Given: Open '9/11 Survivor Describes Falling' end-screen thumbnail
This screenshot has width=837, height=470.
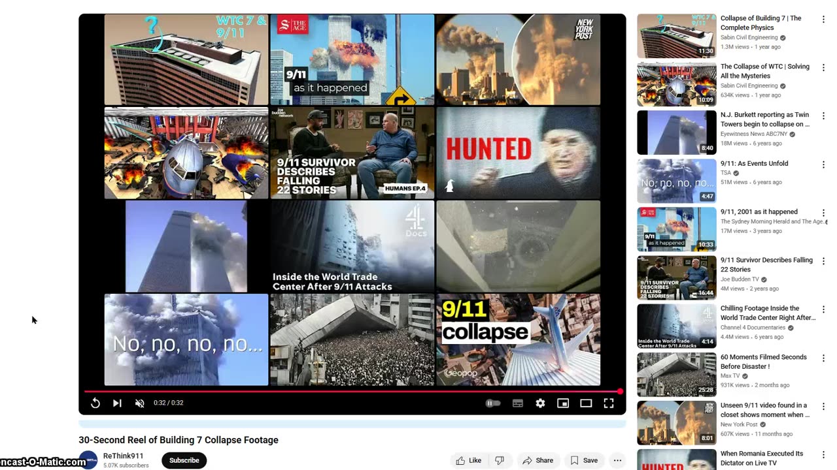Looking at the screenshot, I should coord(352,153).
